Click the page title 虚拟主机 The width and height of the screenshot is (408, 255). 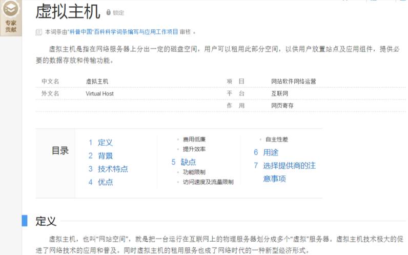coord(68,12)
